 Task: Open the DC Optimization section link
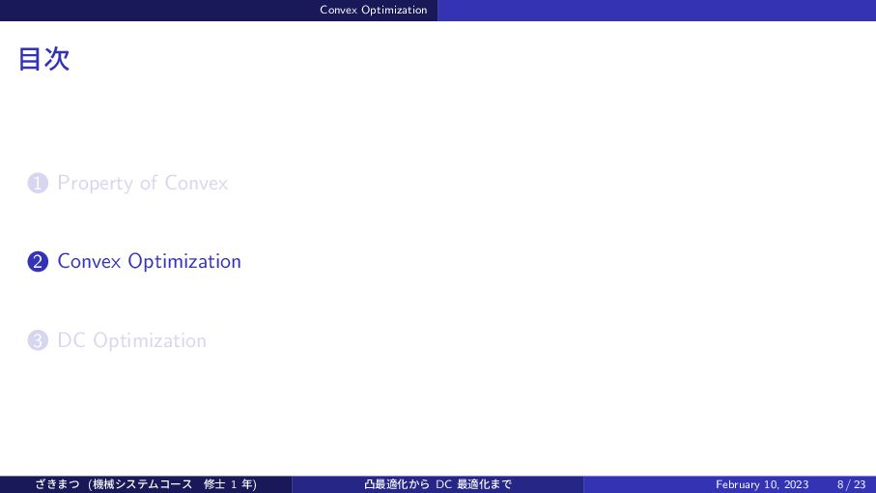132,340
